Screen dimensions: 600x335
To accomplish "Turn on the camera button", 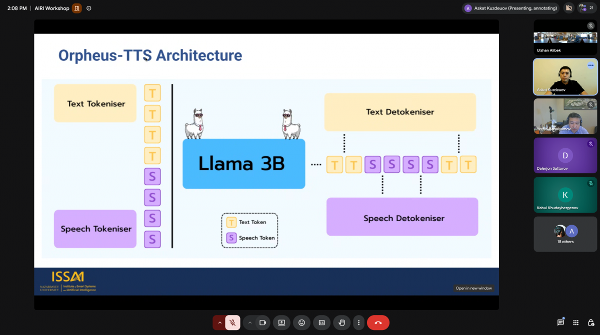I will pos(262,323).
